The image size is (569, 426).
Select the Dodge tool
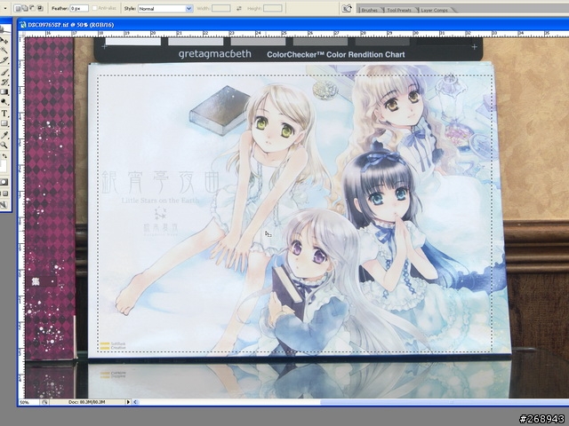(x=4, y=103)
